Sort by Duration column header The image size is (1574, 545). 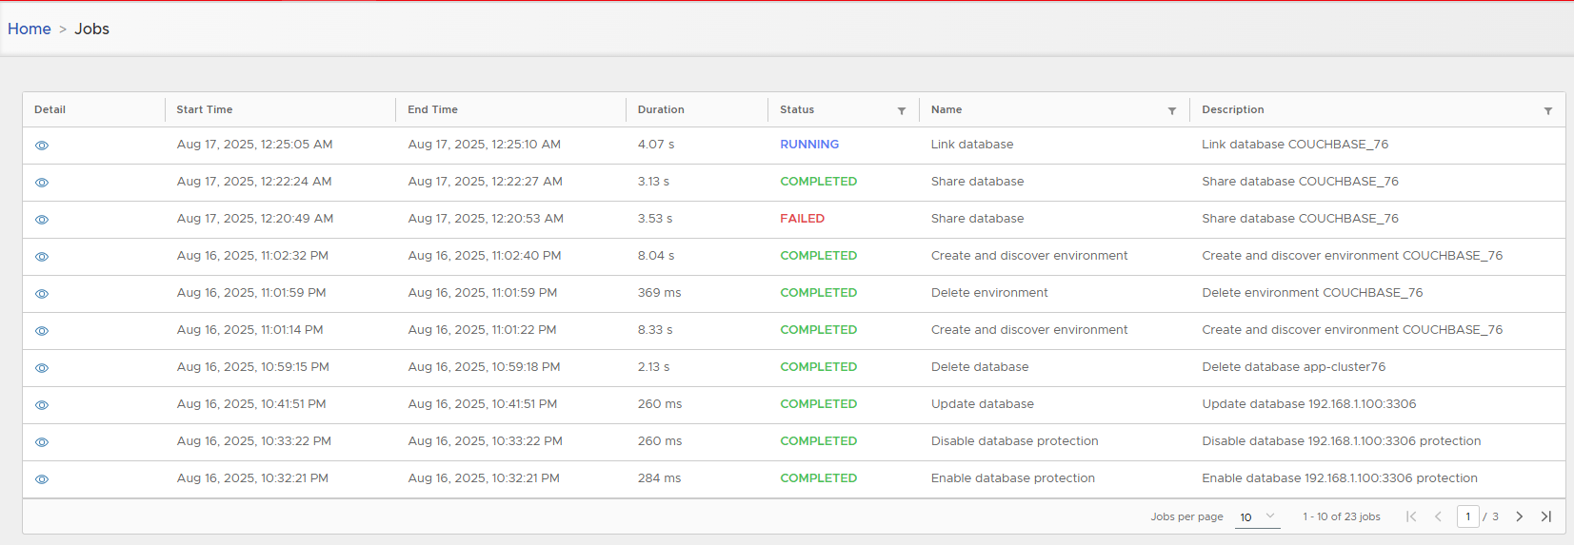point(661,109)
